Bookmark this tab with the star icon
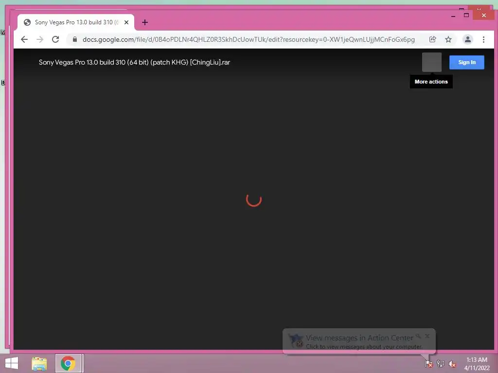The image size is (498, 373). coord(448,39)
